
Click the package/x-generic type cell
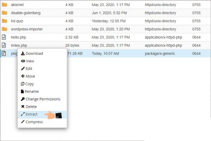(160, 53)
